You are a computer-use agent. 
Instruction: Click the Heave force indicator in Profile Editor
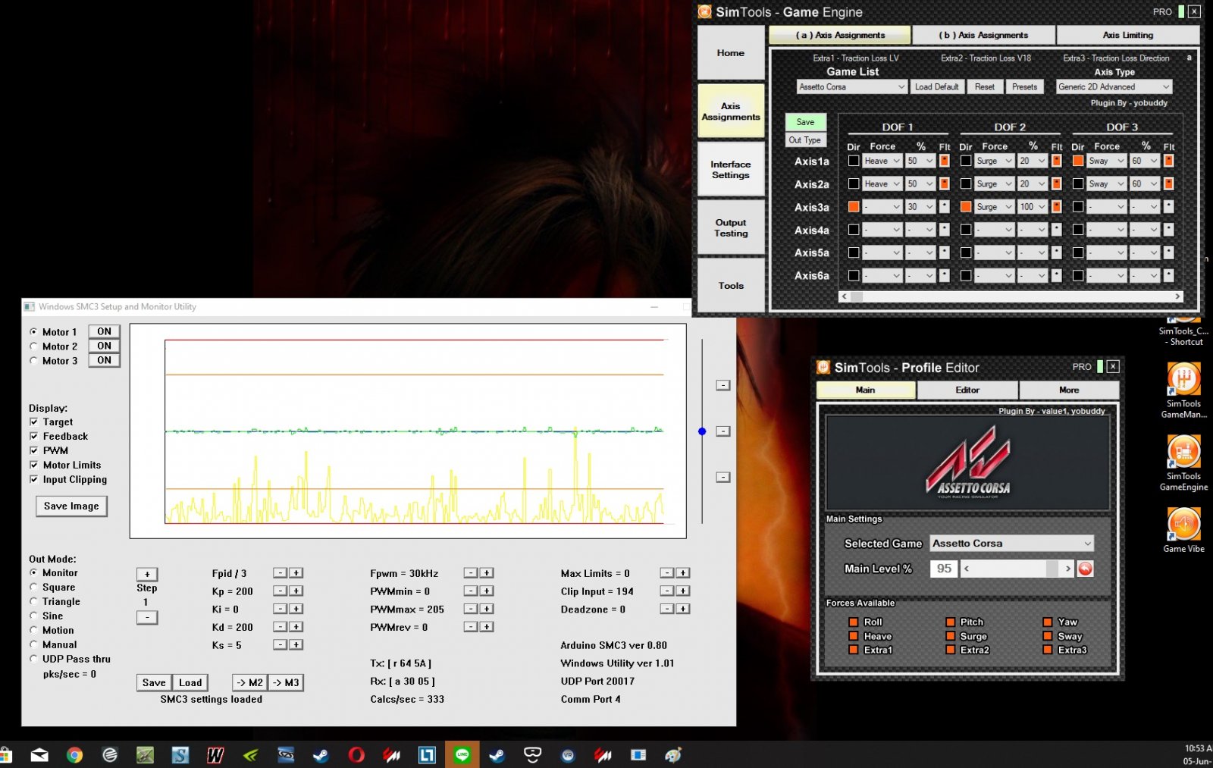pyautogui.click(x=854, y=636)
